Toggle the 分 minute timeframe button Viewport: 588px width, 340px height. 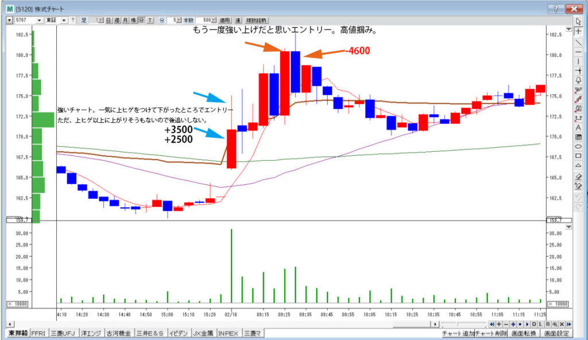142,20
